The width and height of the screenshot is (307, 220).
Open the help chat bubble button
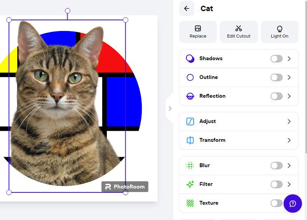(x=292, y=204)
